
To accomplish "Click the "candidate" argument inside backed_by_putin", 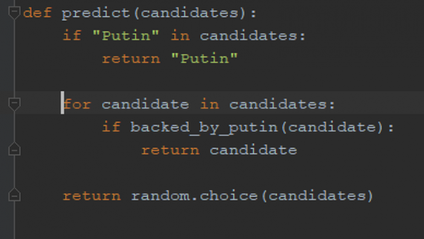I will click(332, 127).
